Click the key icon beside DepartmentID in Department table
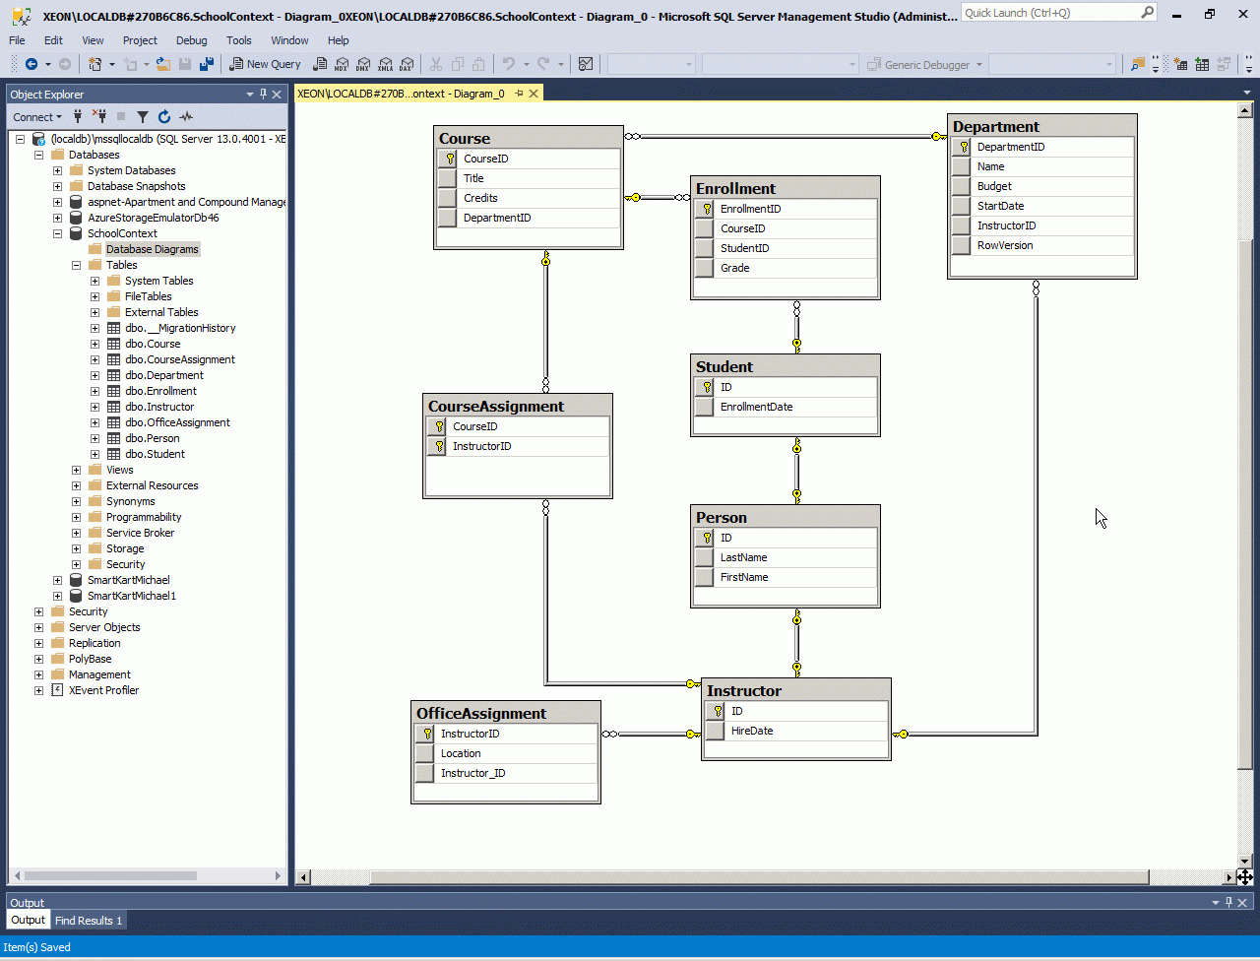Viewport: 1260px width, 961px height. tap(961, 147)
